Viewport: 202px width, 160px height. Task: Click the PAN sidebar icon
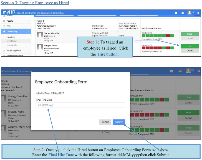click(4, 26)
